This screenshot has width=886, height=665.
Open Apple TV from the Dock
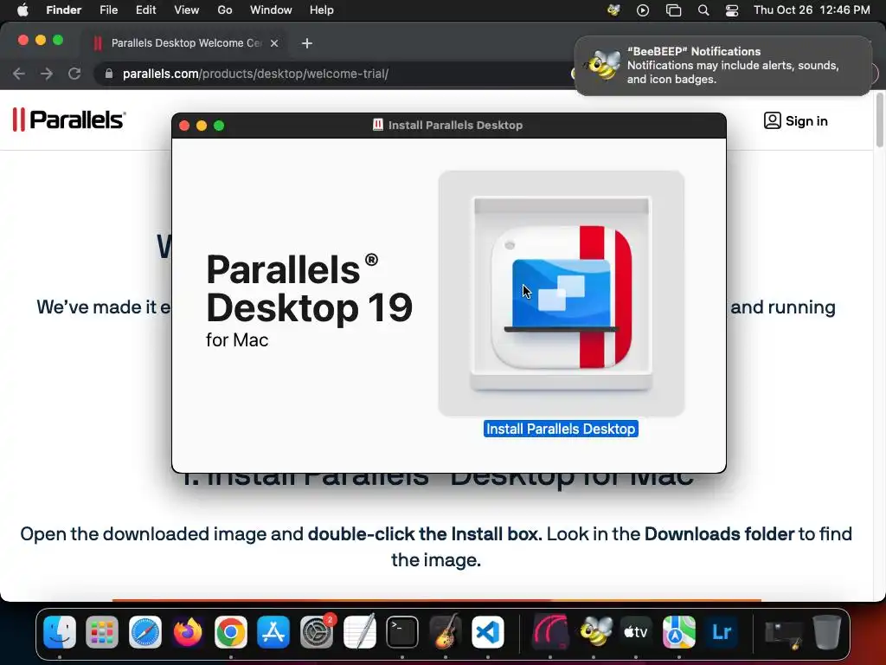click(636, 631)
